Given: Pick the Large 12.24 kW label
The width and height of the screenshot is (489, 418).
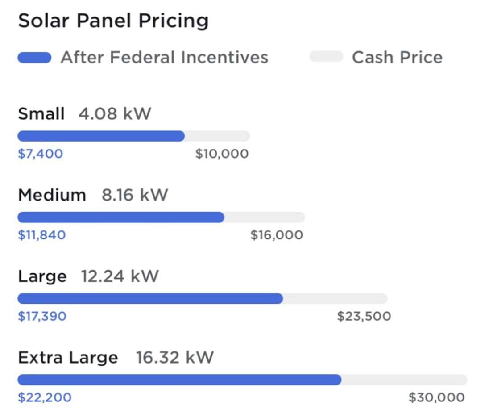Looking at the screenshot, I should [88, 276].
